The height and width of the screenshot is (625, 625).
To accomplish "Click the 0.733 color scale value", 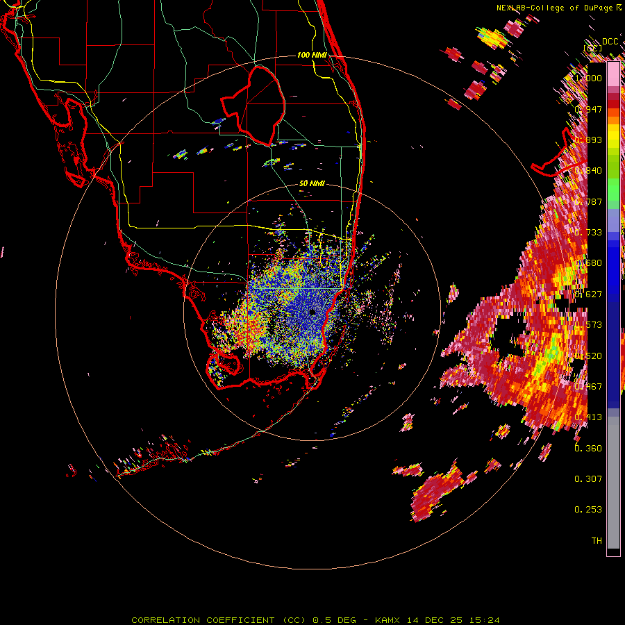I will [588, 233].
